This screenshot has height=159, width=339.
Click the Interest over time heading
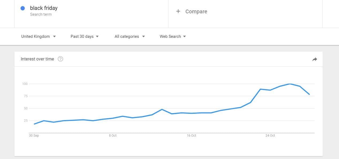pyautogui.click(x=37, y=59)
